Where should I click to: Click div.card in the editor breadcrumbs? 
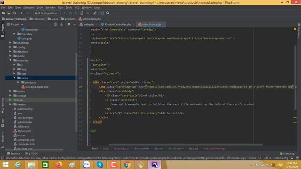[x=193, y=148]
